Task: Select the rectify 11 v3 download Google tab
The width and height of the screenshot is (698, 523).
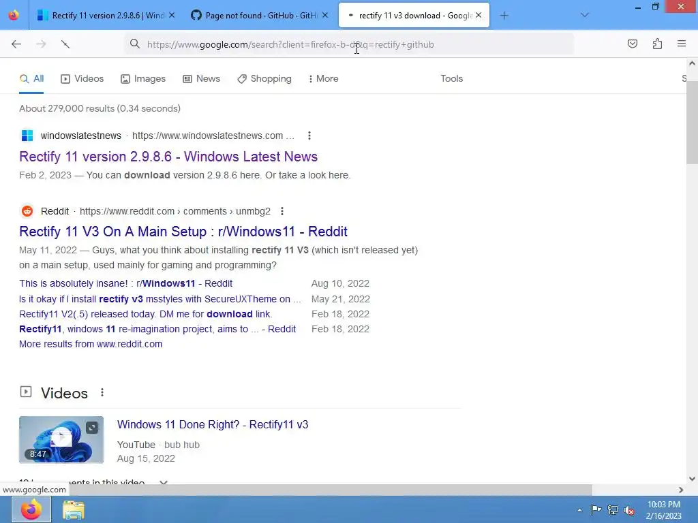Action: pos(414,15)
